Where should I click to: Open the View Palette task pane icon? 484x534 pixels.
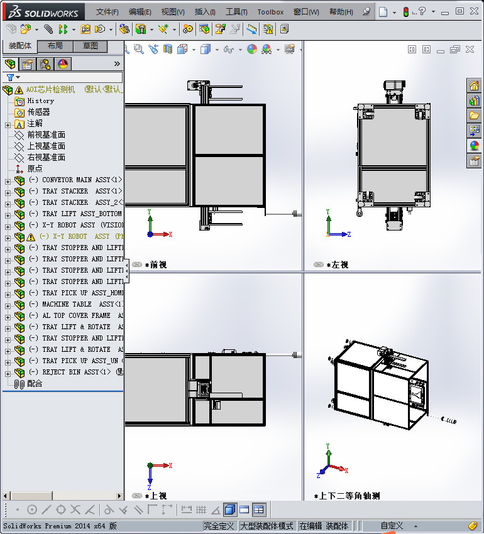pos(475,131)
